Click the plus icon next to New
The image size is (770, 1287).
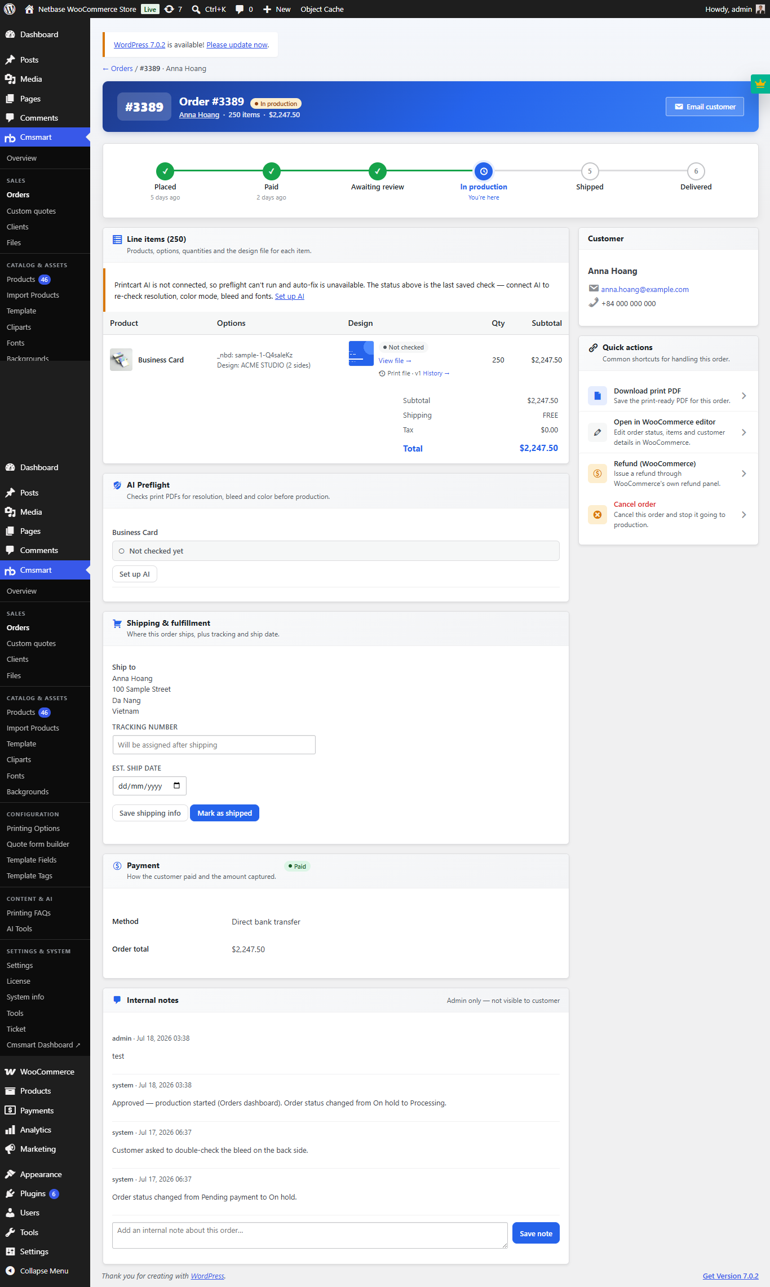click(x=267, y=9)
